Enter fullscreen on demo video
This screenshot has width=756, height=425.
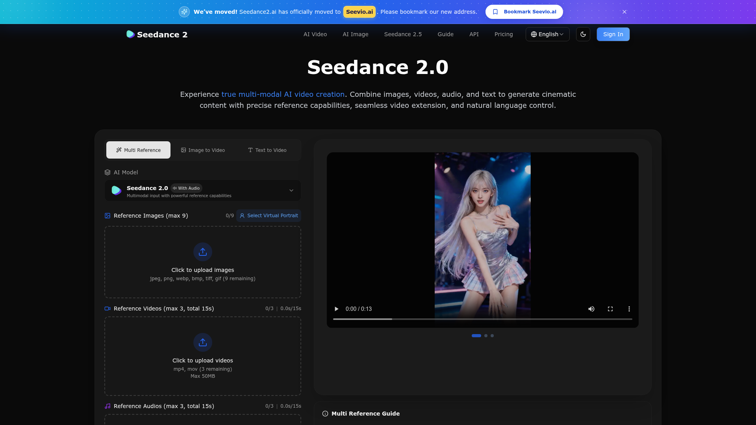point(610,309)
